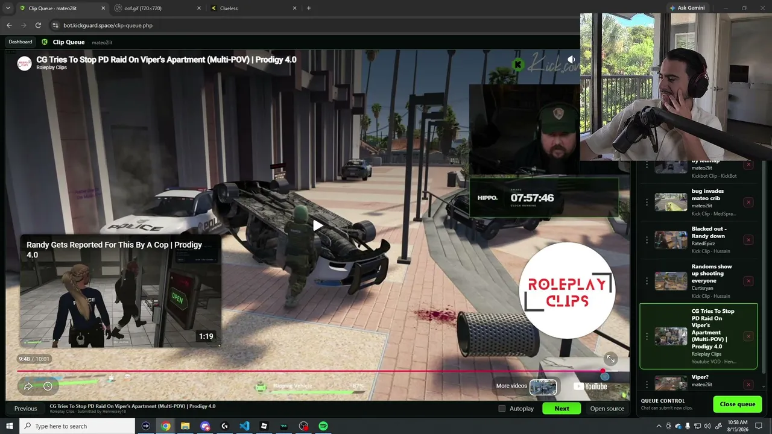Open the taskbar clock showing 10:58 AM

pos(738,426)
